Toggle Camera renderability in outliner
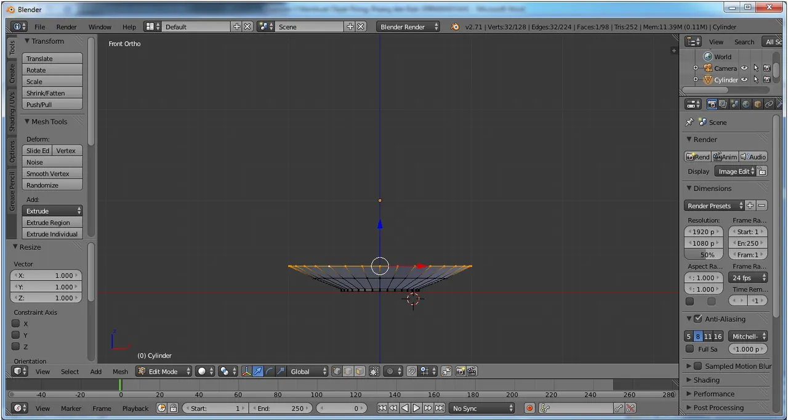 [767, 68]
